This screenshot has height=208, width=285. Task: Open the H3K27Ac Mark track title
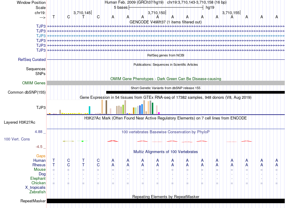(x=166, y=118)
